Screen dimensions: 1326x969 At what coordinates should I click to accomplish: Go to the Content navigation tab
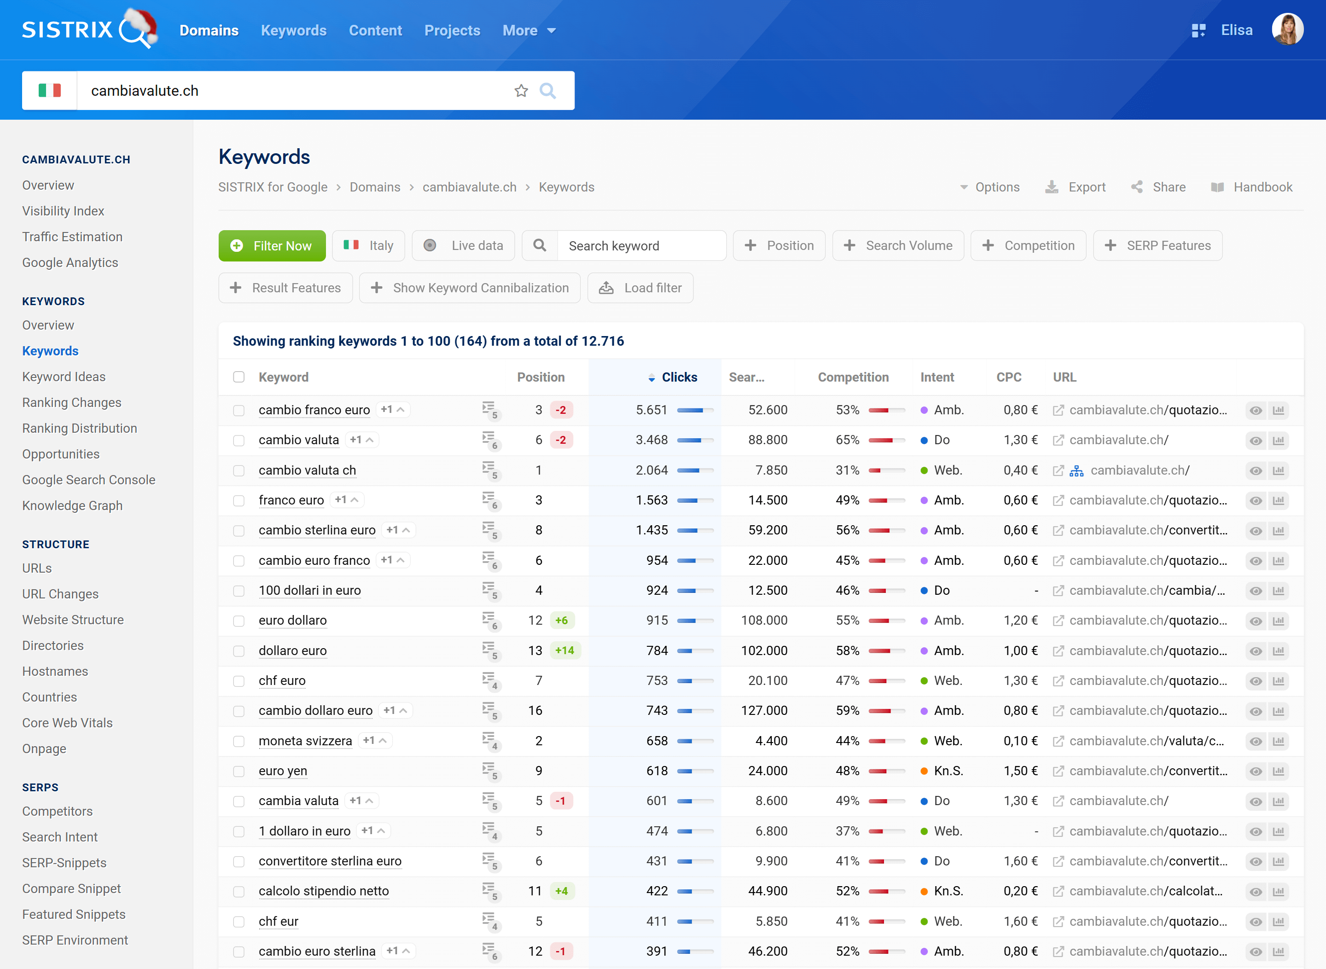click(375, 30)
